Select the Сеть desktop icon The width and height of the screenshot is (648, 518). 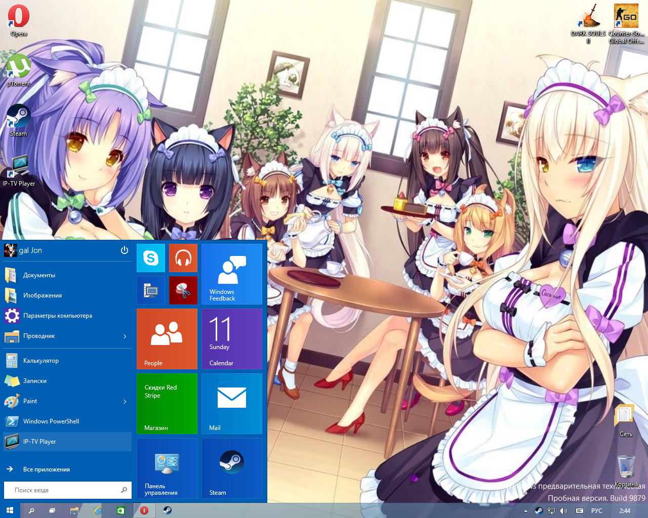[x=626, y=420]
